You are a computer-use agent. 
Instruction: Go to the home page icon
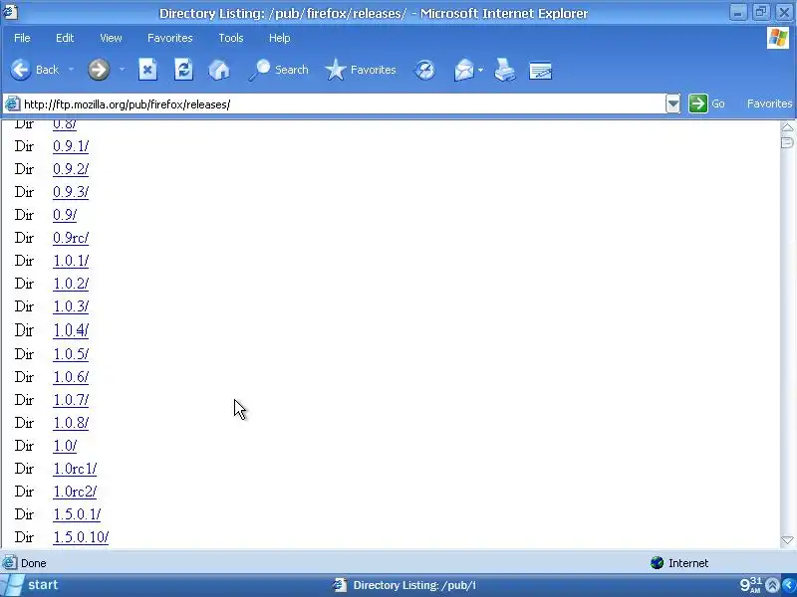219,70
